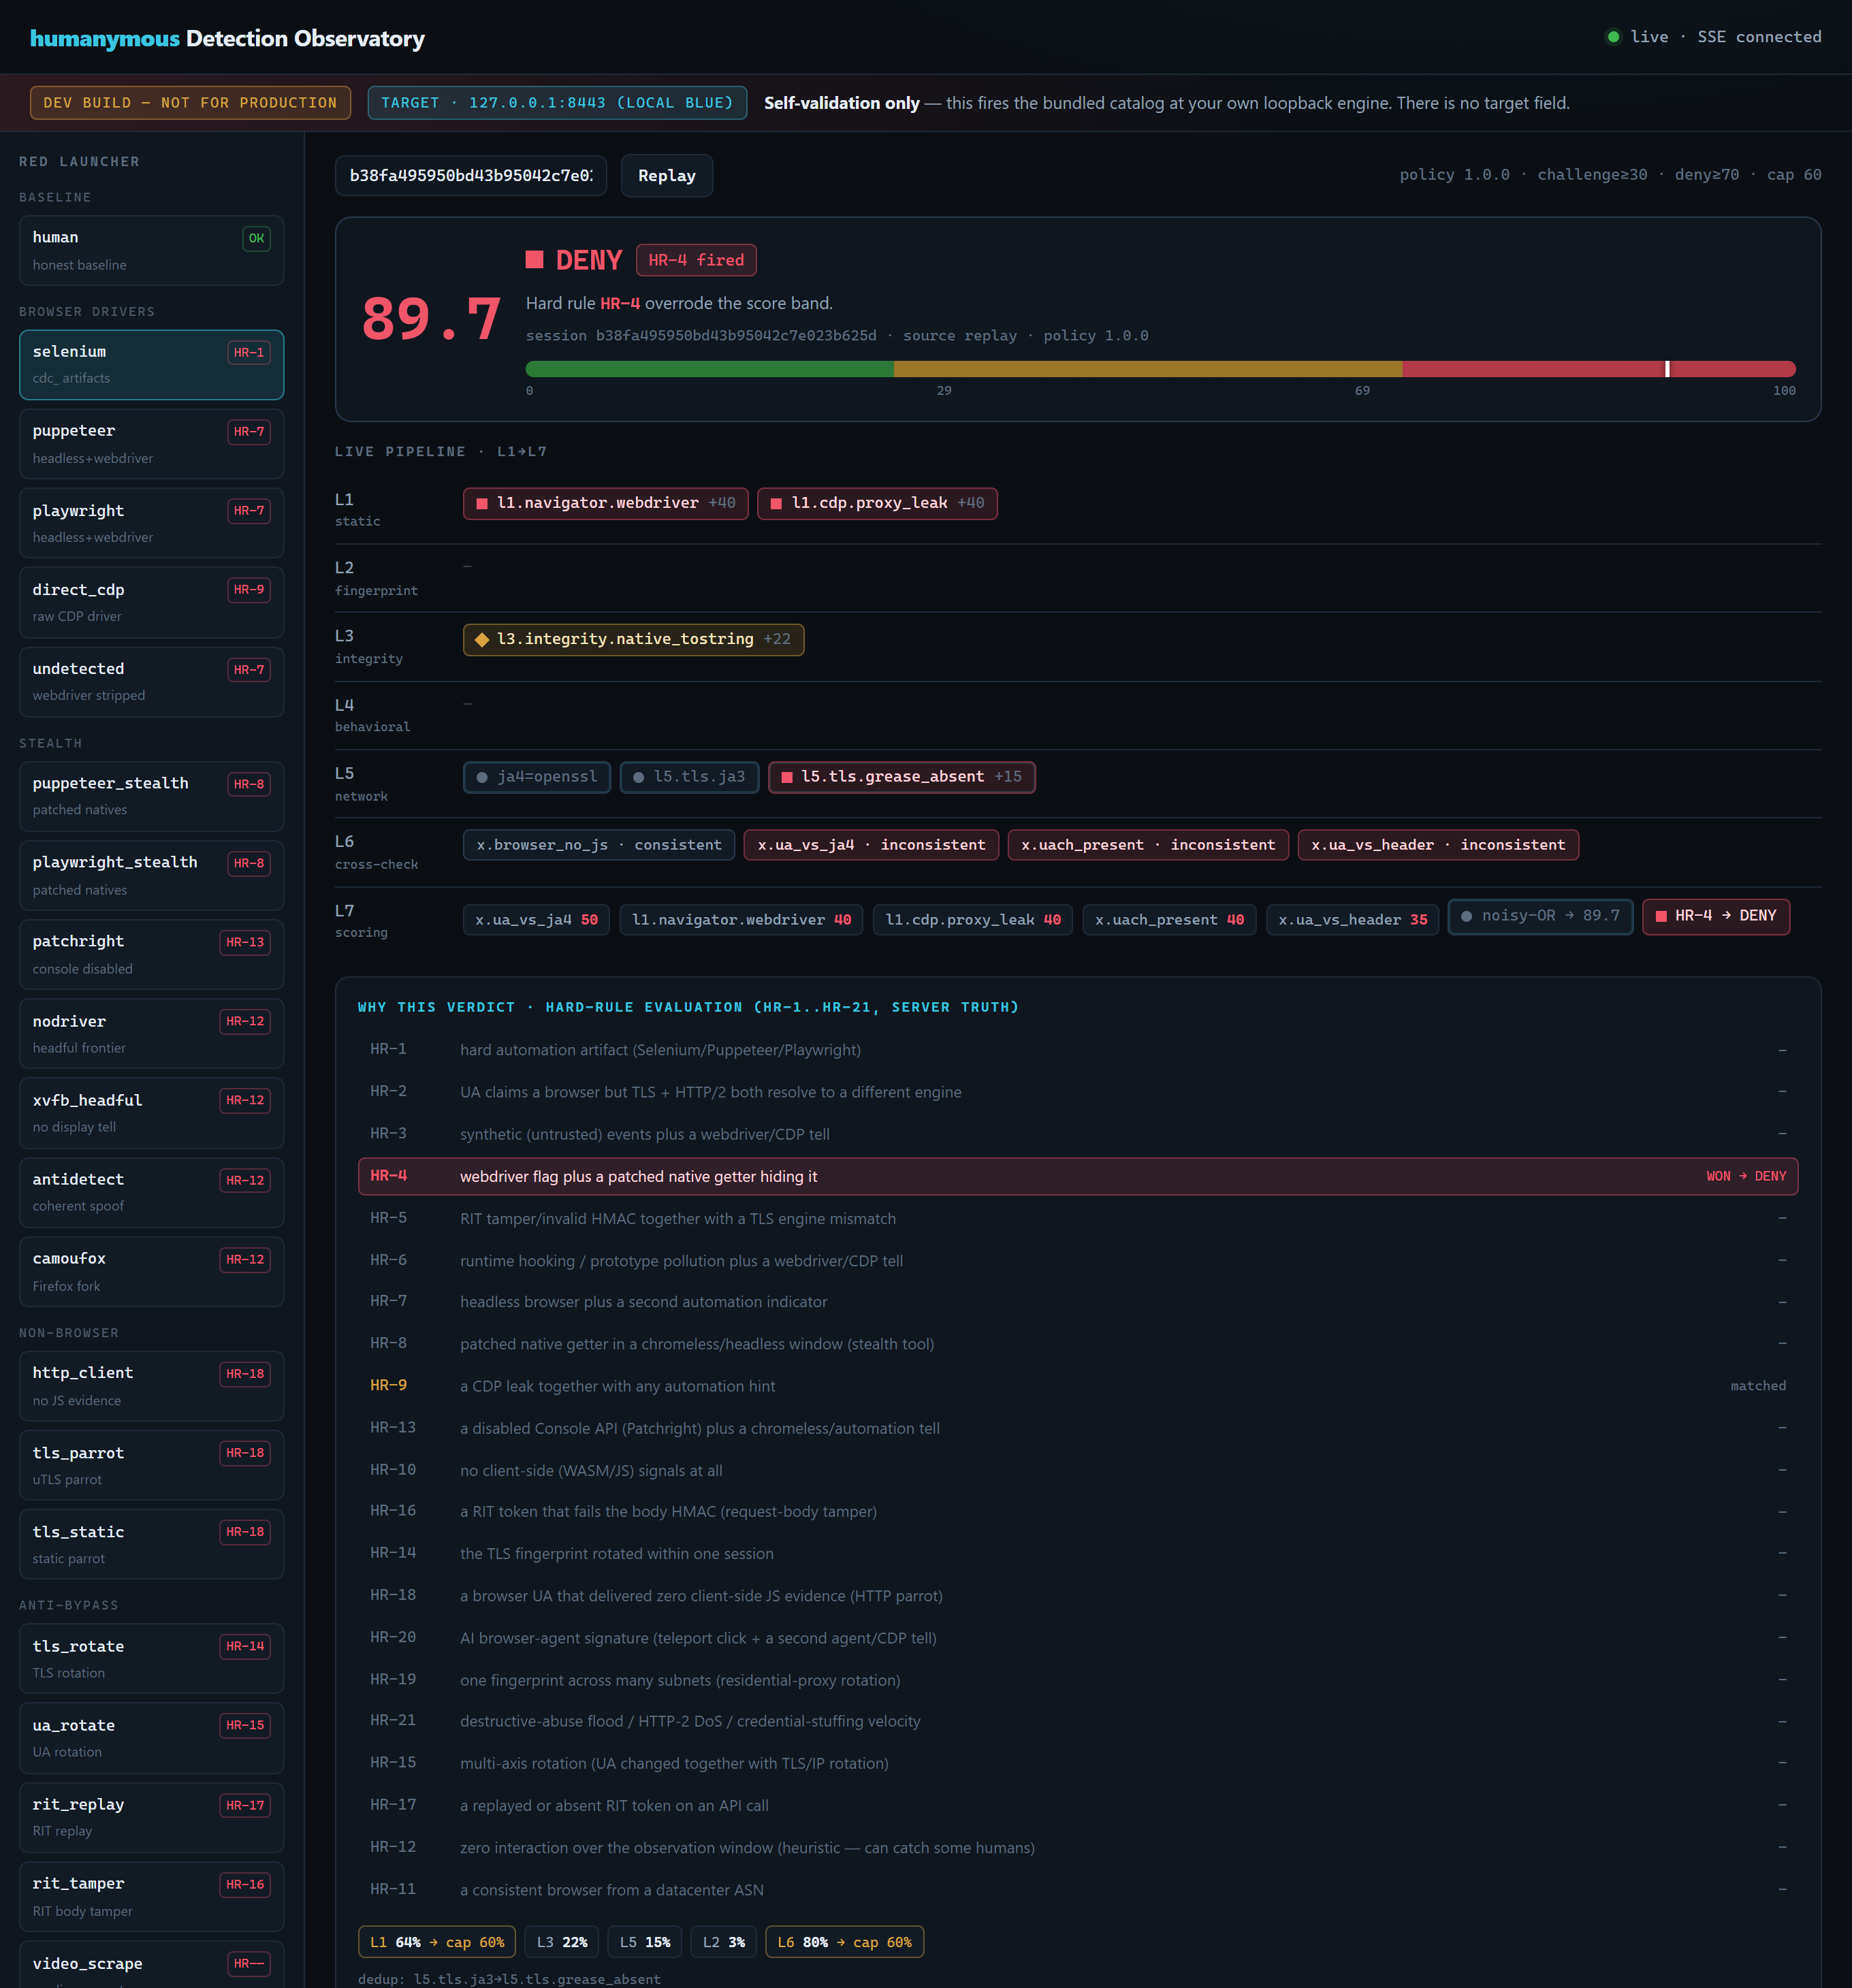
Task: Click the muted l5.tls.ja3 chip
Action: (689, 777)
